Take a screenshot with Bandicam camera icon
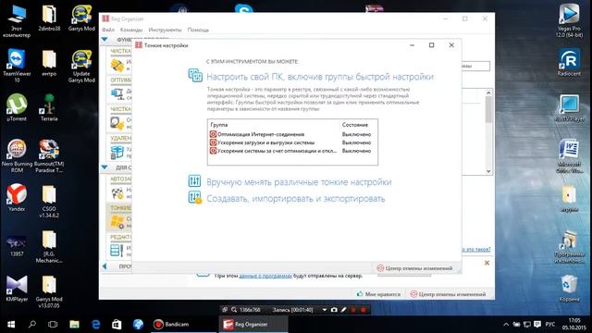The image size is (592, 333). 334,310
